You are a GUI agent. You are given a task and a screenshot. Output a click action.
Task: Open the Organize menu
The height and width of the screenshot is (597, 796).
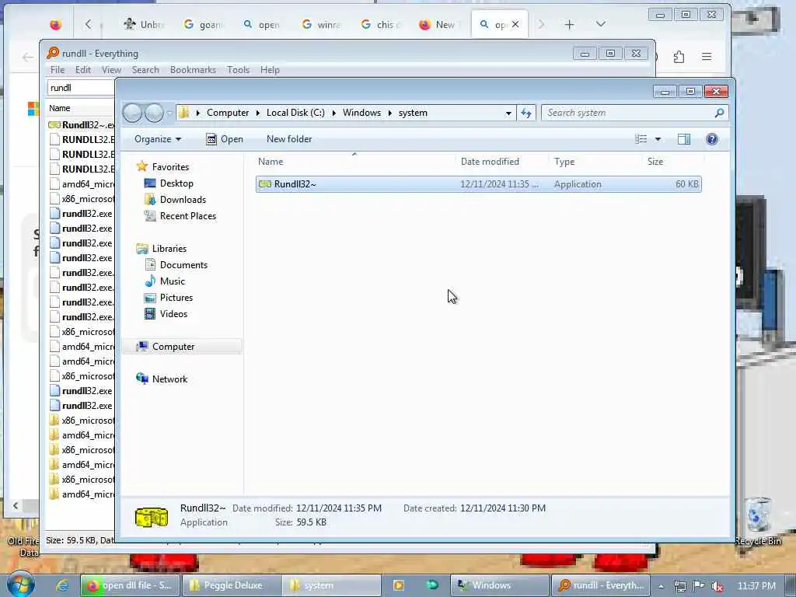click(157, 139)
